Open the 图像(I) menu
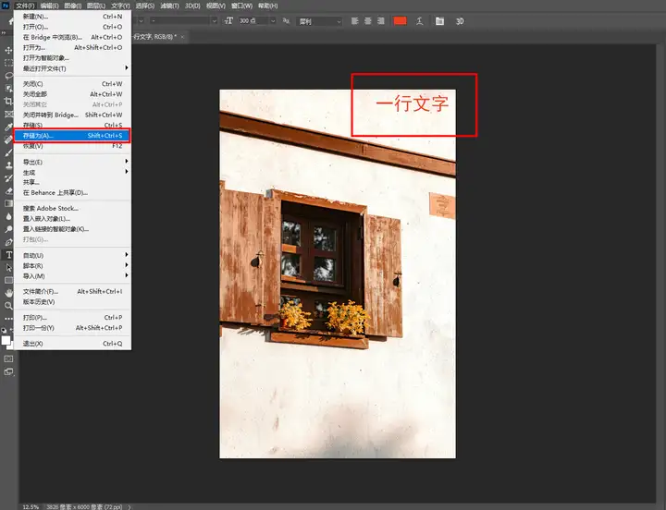Image resolution: width=666 pixels, height=510 pixels. 73,6
